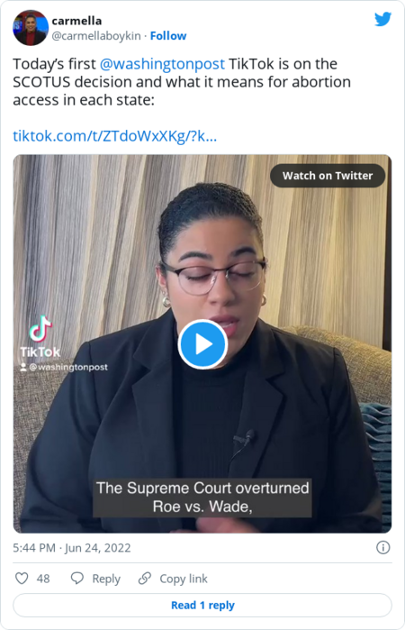Open the tiktok.com shortened link

[115, 136]
